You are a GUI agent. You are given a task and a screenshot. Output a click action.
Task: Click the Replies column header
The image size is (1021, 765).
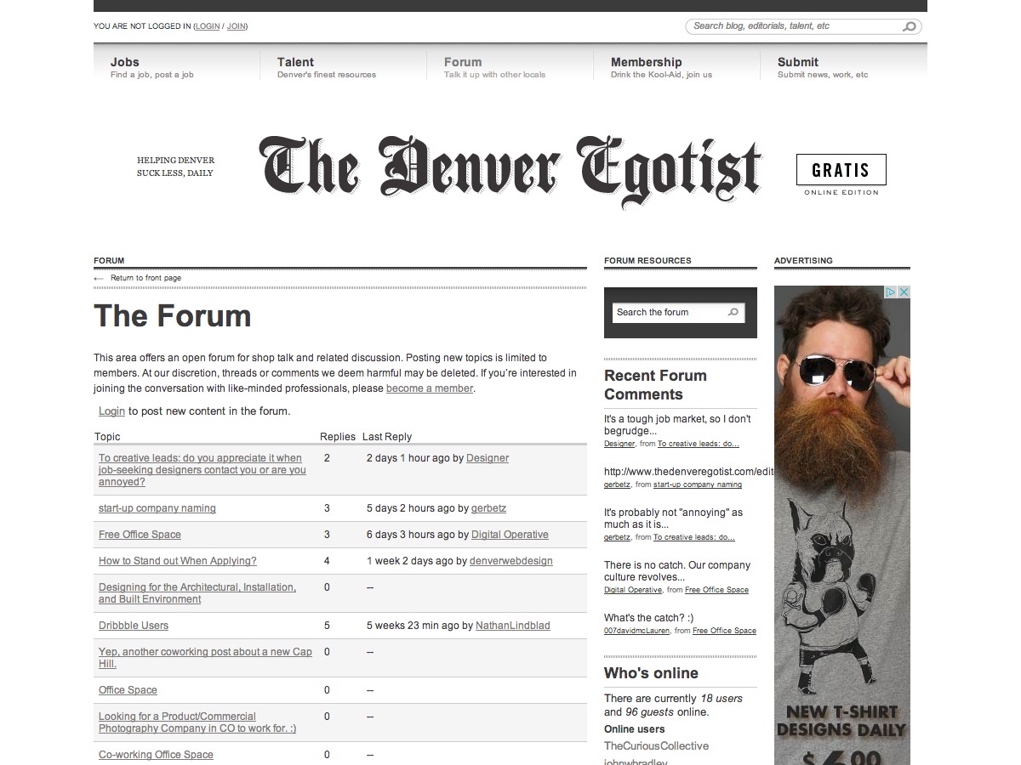(x=338, y=437)
